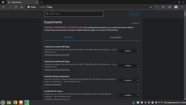186x105 pixels.
Task: Open the Home page icon
Action: (22, 7)
